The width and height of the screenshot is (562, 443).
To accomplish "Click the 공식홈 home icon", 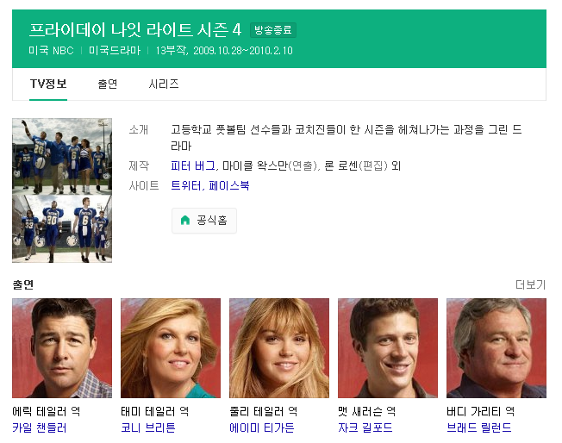I will point(185,220).
